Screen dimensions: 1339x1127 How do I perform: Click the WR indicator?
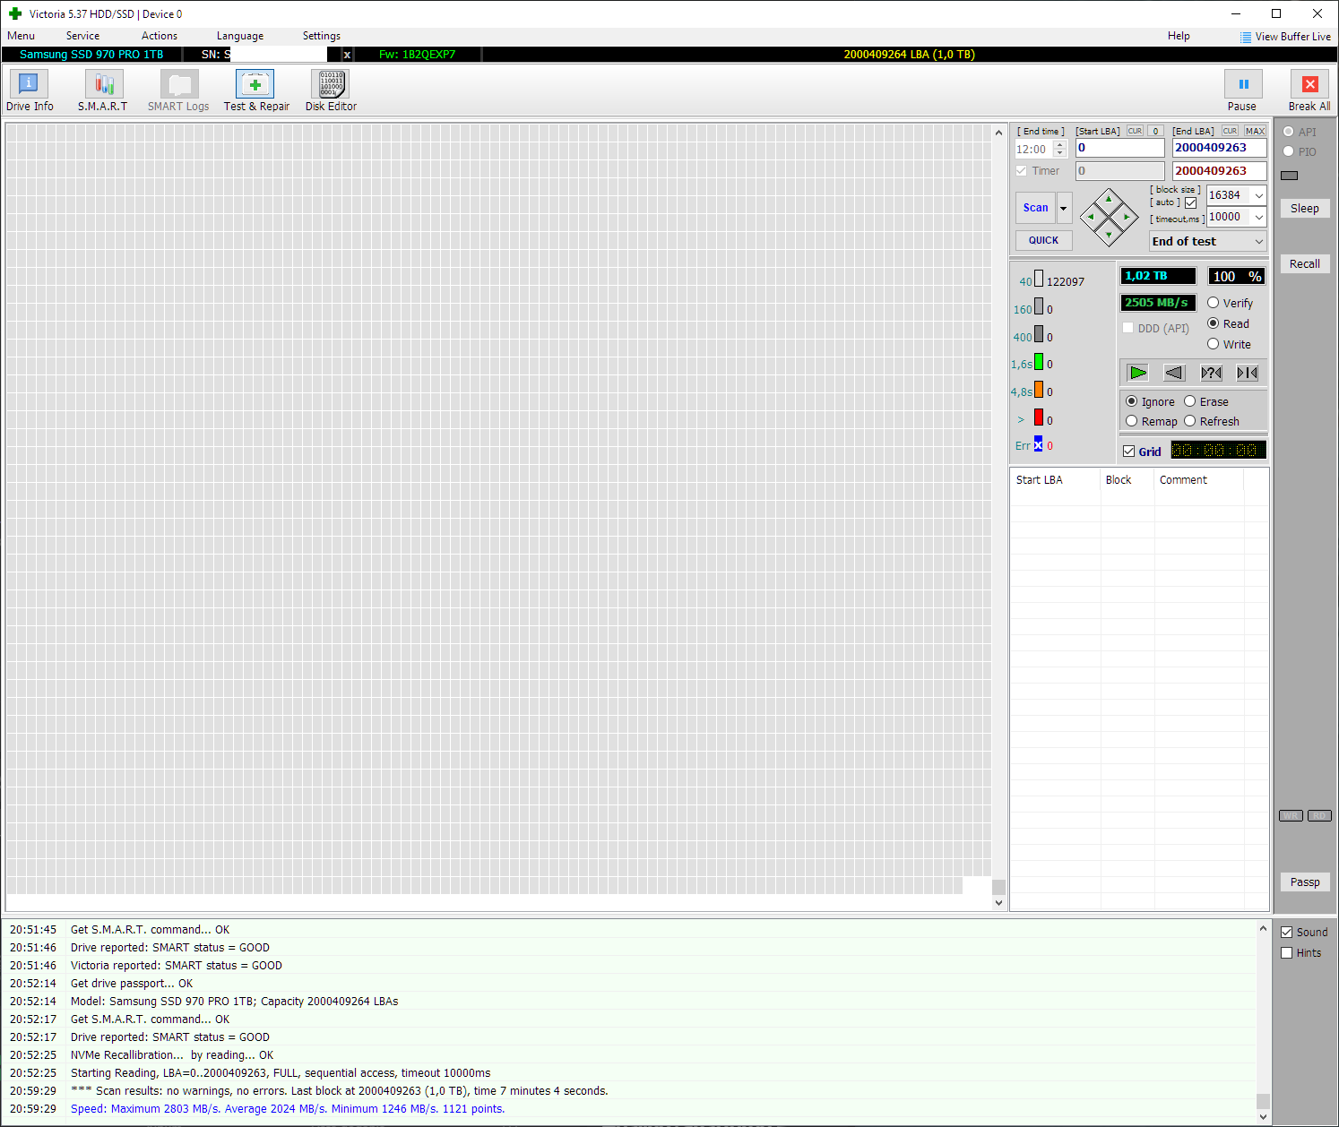[x=1291, y=815]
